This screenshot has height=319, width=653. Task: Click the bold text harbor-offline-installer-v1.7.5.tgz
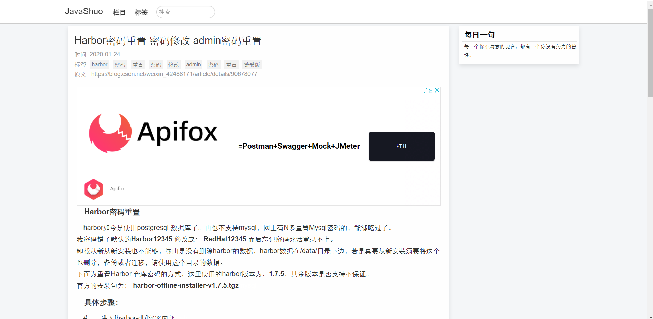tap(186, 285)
